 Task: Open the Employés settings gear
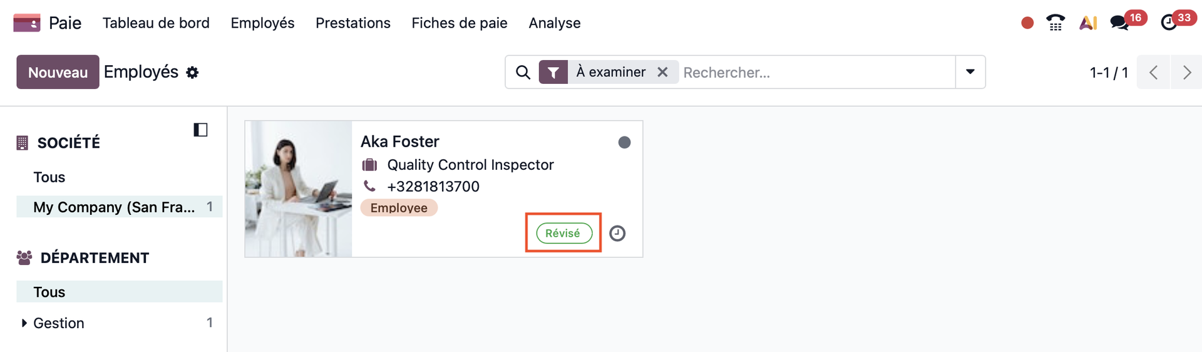tap(193, 73)
